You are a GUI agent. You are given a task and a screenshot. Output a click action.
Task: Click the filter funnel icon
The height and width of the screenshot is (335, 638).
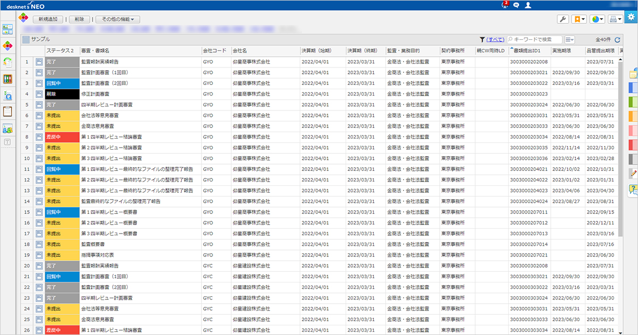tap(482, 39)
